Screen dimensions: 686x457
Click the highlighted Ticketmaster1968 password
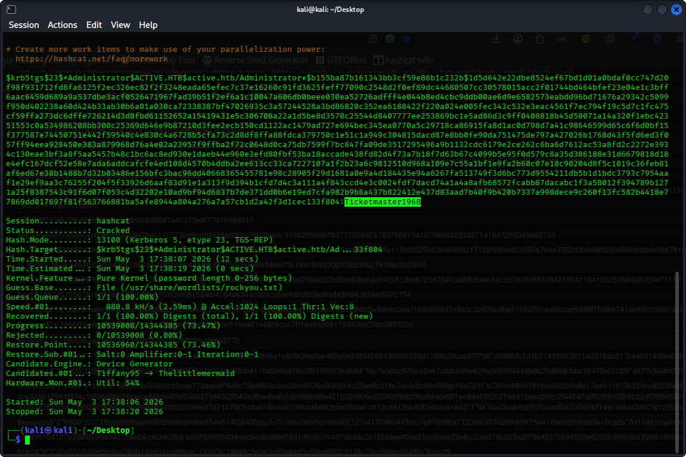click(383, 201)
